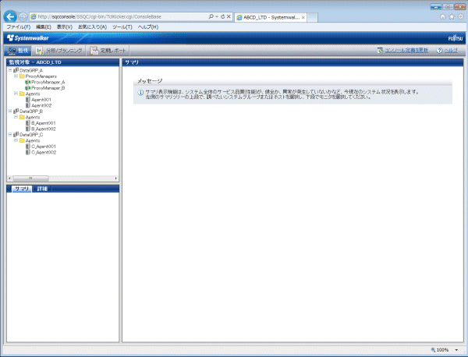Open a new blank browser tab

(x=312, y=18)
